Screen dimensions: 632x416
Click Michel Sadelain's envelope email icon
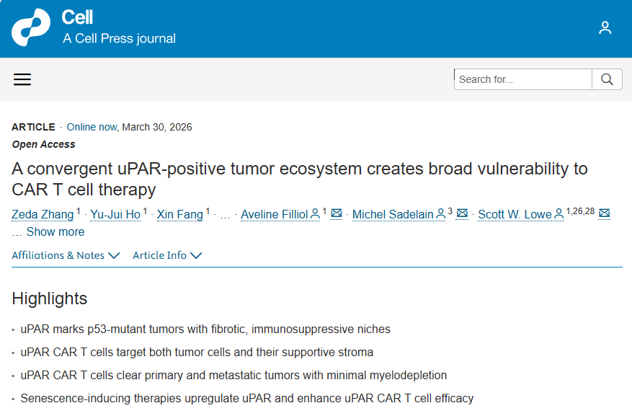tap(463, 214)
